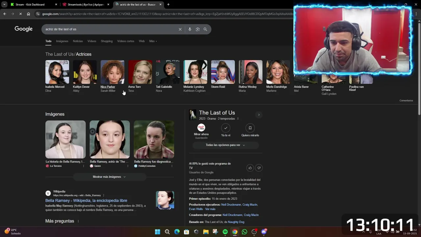This screenshot has height=237, width=421.
Task: Open Wikipedia result three-dot menu
Action: 104,195
